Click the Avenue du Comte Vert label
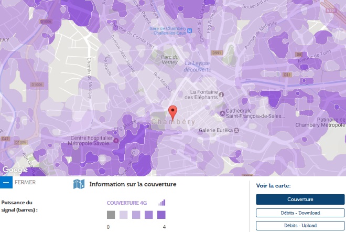The image size is (346, 232). [x=133, y=36]
